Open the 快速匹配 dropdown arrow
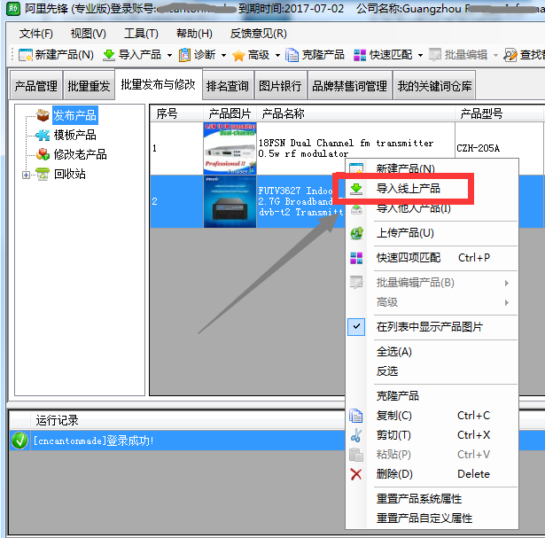The image size is (545, 538). tap(420, 55)
